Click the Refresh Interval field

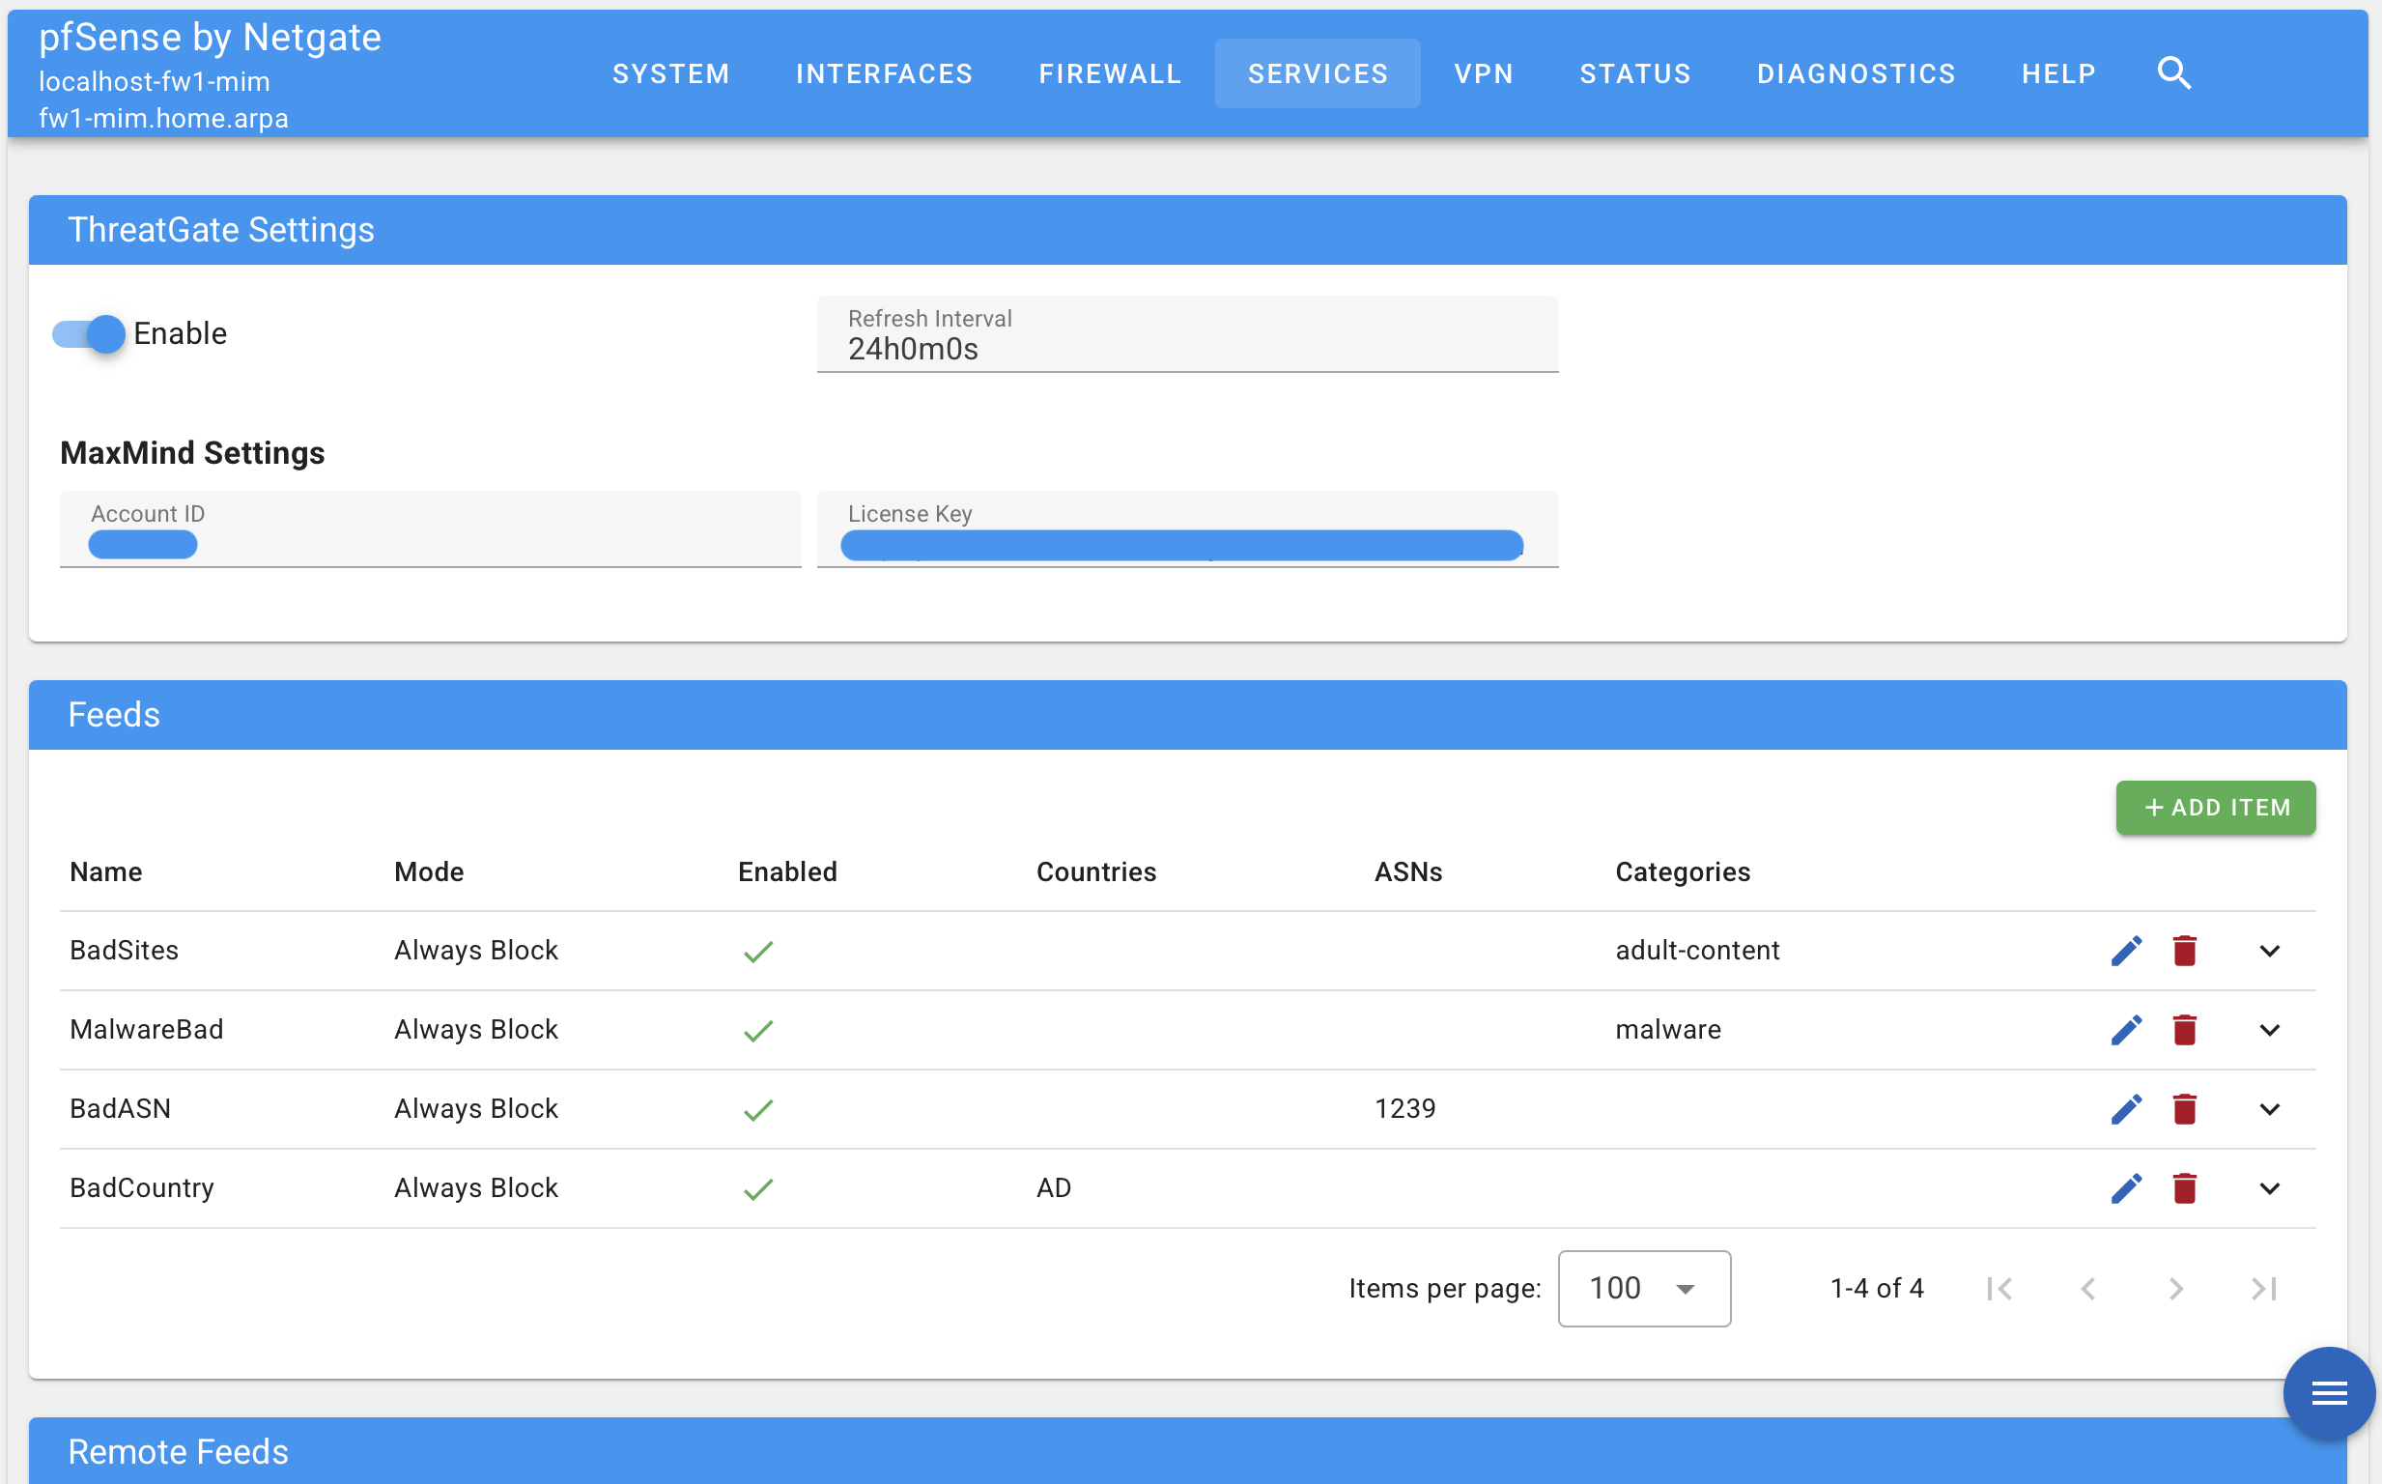click(x=1187, y=334)
